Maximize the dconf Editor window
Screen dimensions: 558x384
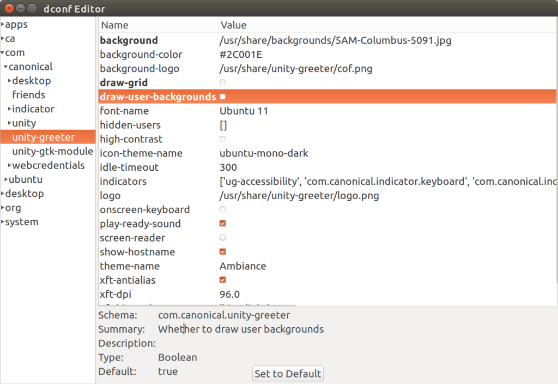[x=32, y=8]
